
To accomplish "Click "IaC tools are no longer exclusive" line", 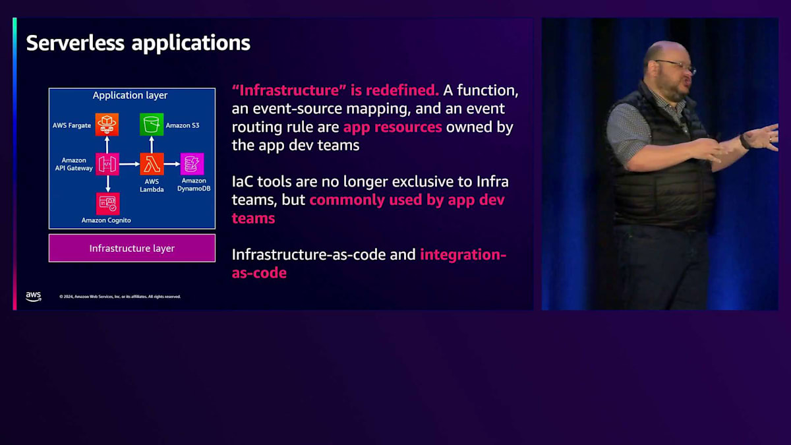I will click(x=370, y=181).
